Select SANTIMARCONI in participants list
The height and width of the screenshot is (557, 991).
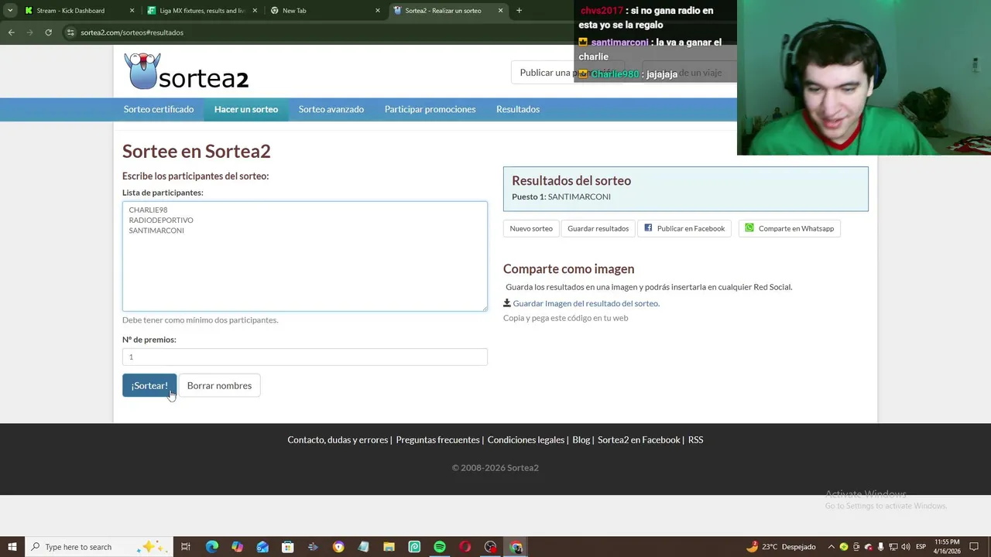[x=156, y=231]
